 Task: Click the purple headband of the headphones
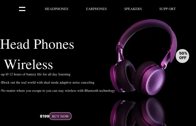147,32
